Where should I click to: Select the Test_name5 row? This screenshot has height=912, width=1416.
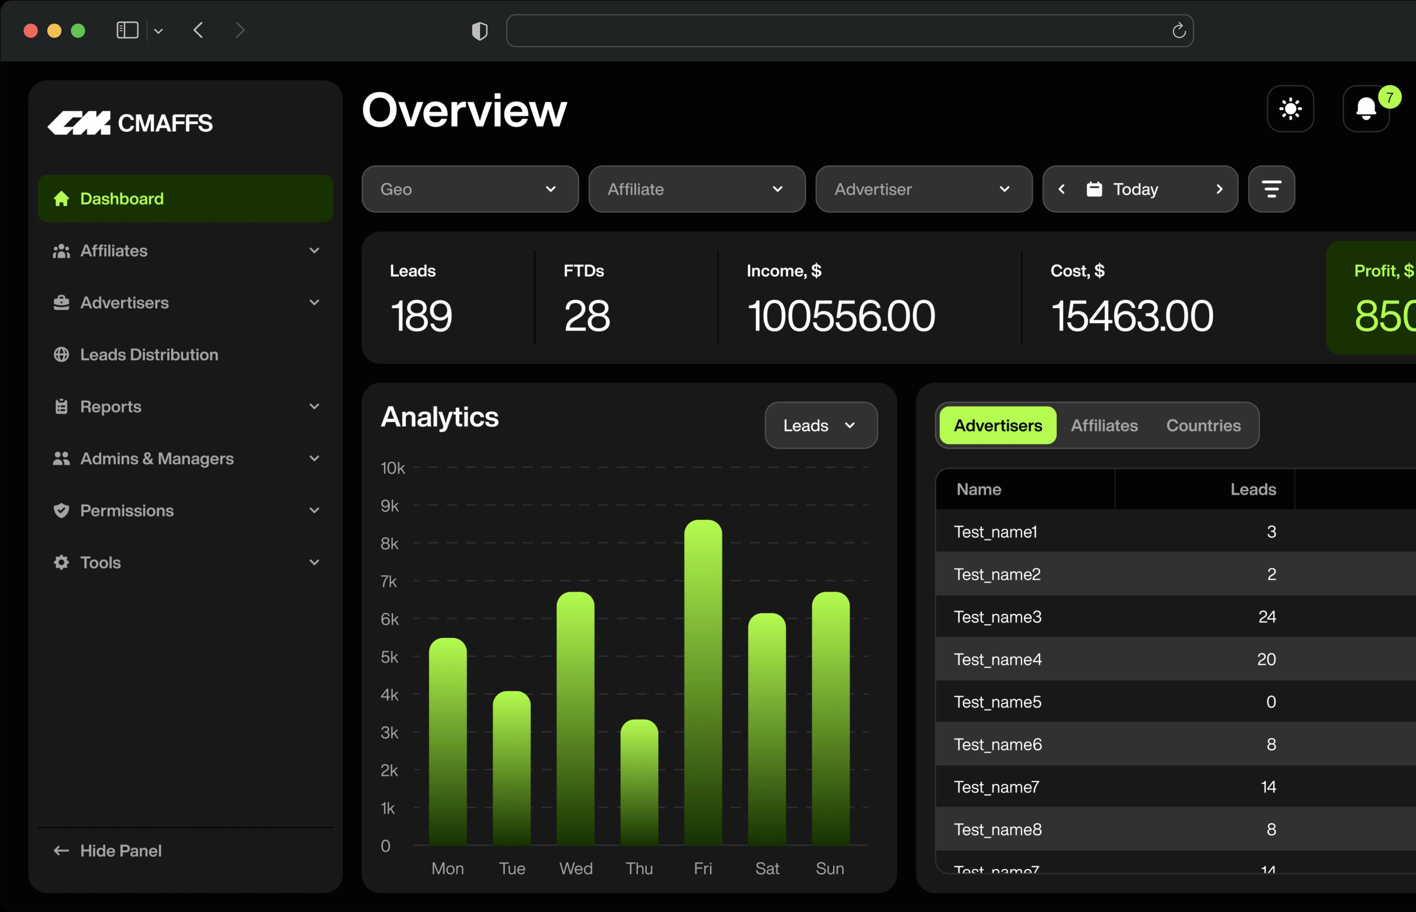pyautogui.click(x=1176, y=702)
